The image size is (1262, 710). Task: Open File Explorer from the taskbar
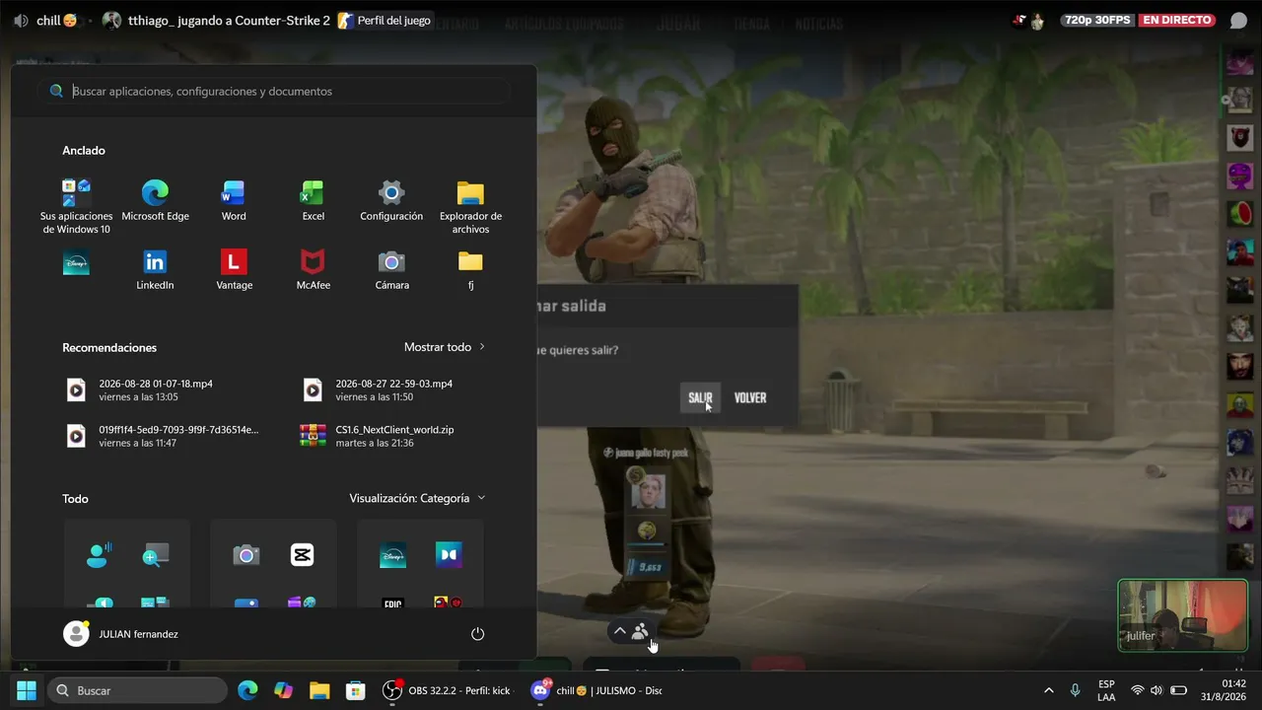pyautogui.click(x=319, y=690)
